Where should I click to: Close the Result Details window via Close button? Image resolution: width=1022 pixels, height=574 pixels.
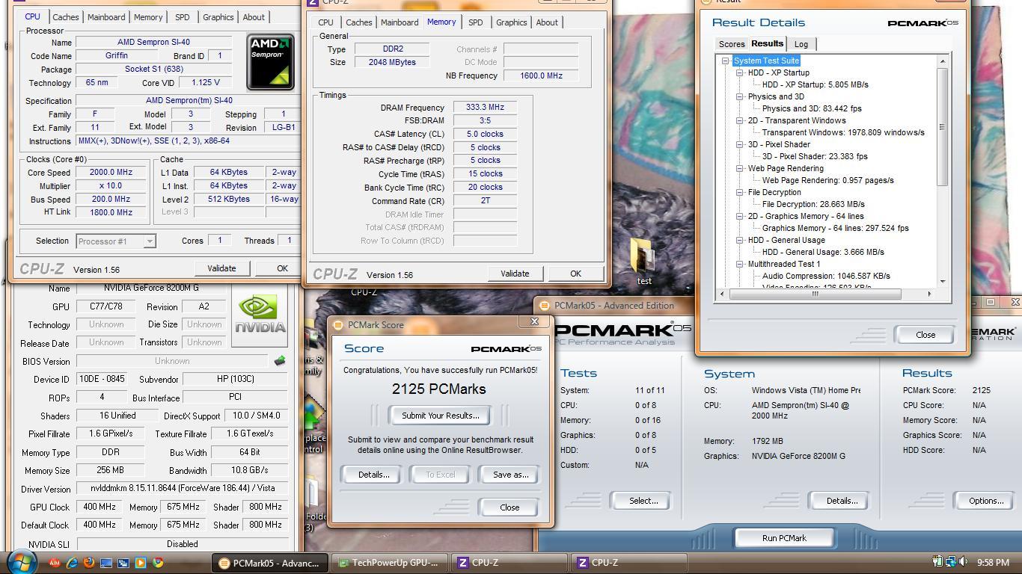tap(925, 335)
